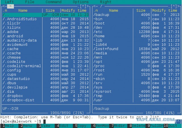The height and width of the screenshot is (128, 182).
Task: Click right panel history back arrow
Action: tap(94, 6)
